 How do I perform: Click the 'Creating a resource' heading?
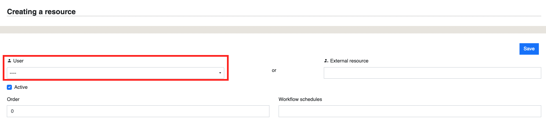click(x=41, y=11)
